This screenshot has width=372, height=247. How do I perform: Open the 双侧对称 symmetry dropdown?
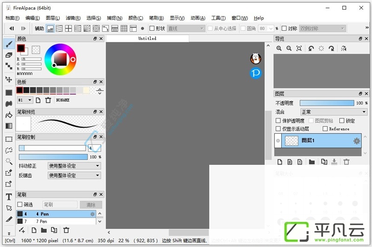[x=322, y=28]
